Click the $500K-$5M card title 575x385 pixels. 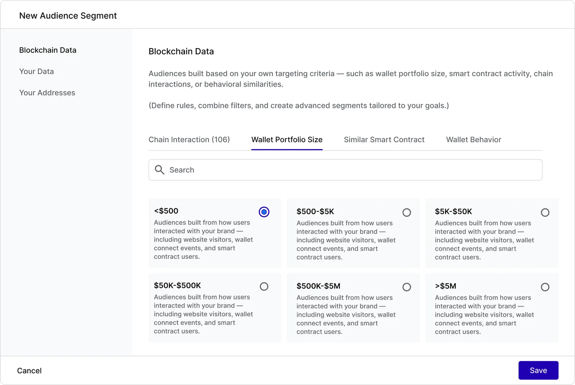click(318, 286)
